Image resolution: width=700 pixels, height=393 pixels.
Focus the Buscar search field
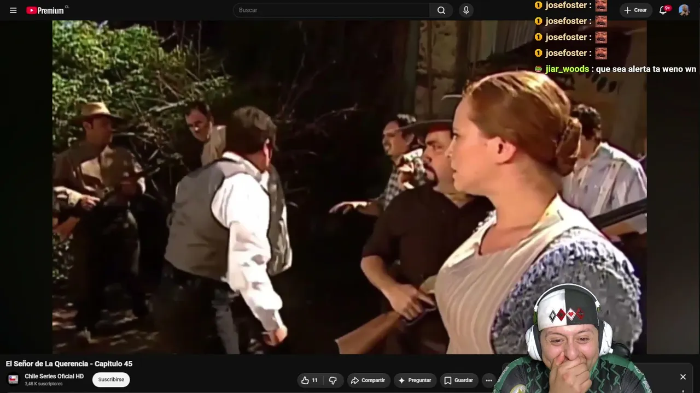[331, 10]
